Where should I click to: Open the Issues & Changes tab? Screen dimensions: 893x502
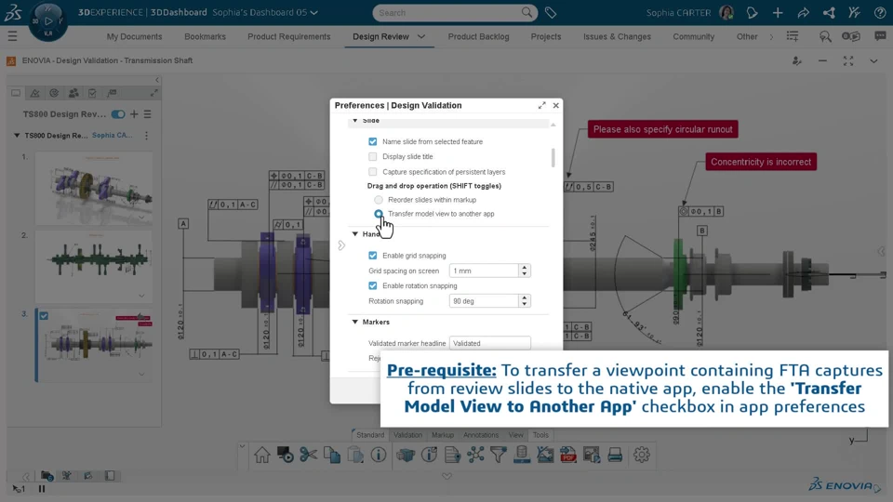click(x=617, y=36)
